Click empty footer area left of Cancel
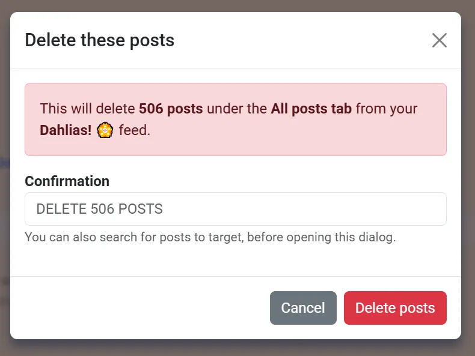Screen dimensions: 475x356 138,308
